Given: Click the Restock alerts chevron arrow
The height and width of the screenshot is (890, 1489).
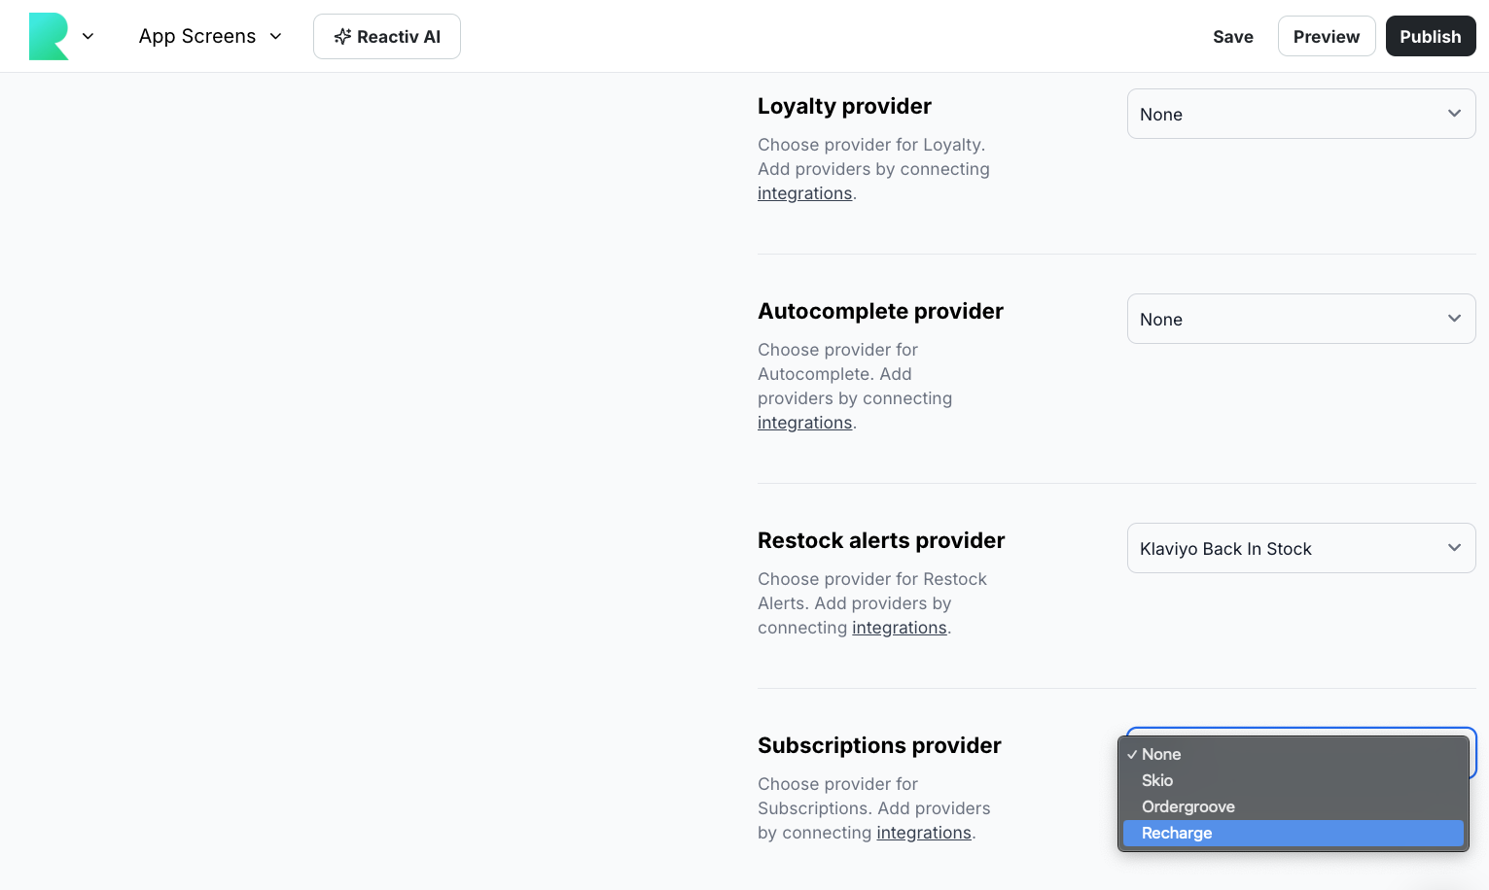Looking at the screenshot, I should (1454, 548).
